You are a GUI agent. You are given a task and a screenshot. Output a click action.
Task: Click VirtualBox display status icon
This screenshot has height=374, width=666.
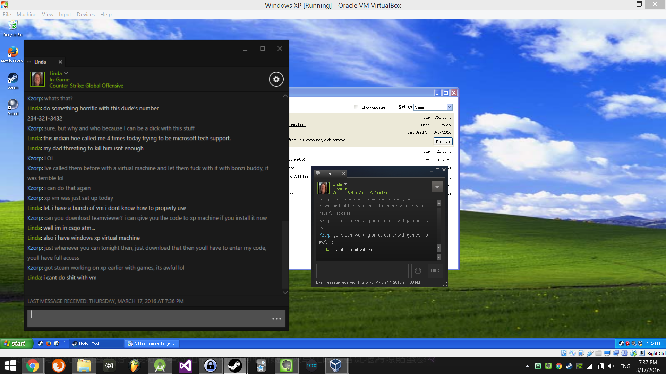(607, 353)
